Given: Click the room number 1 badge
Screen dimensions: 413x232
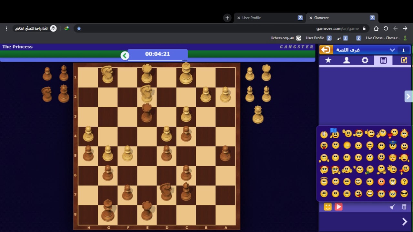Looking at the screenshot, I should [403, 50].
